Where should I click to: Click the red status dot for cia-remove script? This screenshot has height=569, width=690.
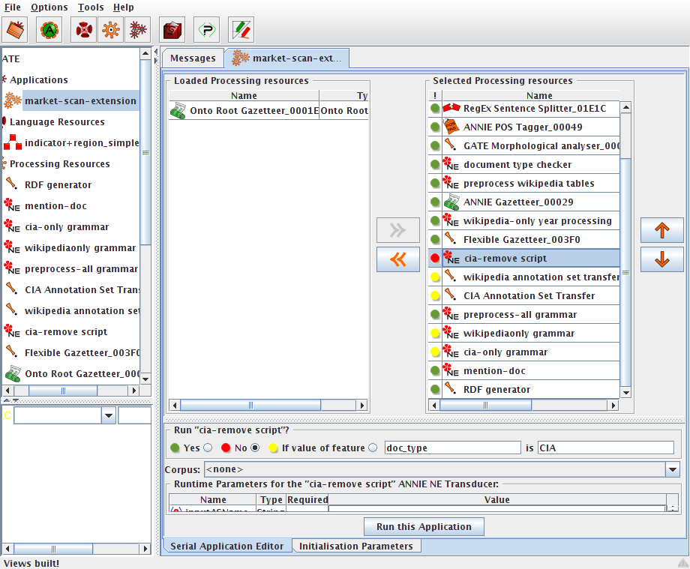[435, 258]
